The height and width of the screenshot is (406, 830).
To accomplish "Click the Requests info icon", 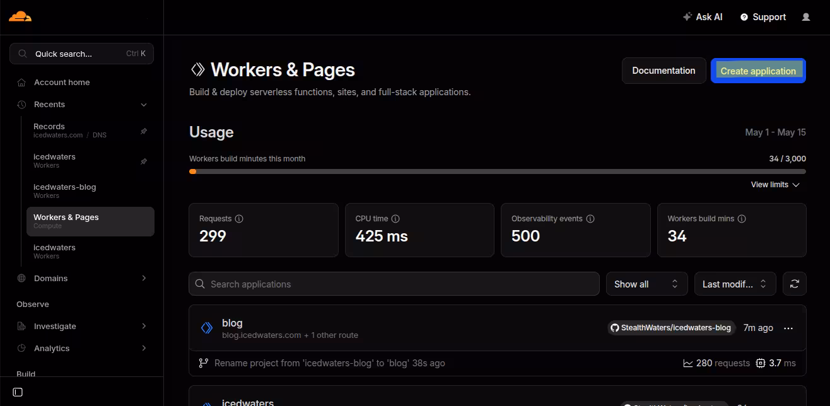I will (x=239, y=219).
